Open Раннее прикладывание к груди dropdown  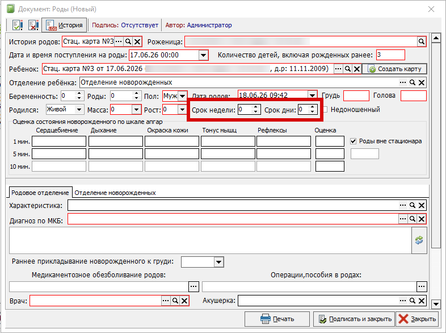pos(218,262)
